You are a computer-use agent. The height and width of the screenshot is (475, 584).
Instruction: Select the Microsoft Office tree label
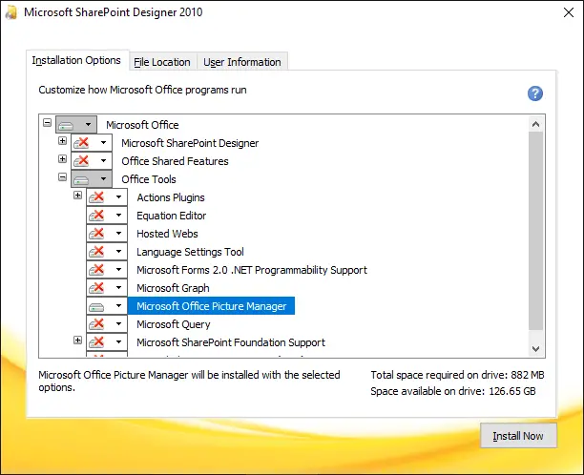142,125
